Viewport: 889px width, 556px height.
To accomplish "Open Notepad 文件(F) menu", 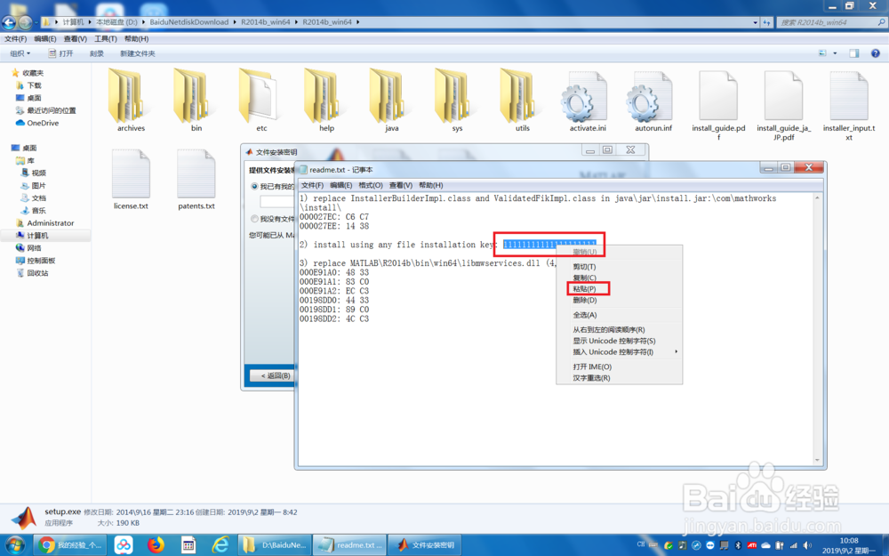I will (x=312, y=185).
